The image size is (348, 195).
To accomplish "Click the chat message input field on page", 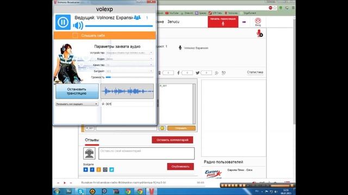I will click(x=126, y=128).
